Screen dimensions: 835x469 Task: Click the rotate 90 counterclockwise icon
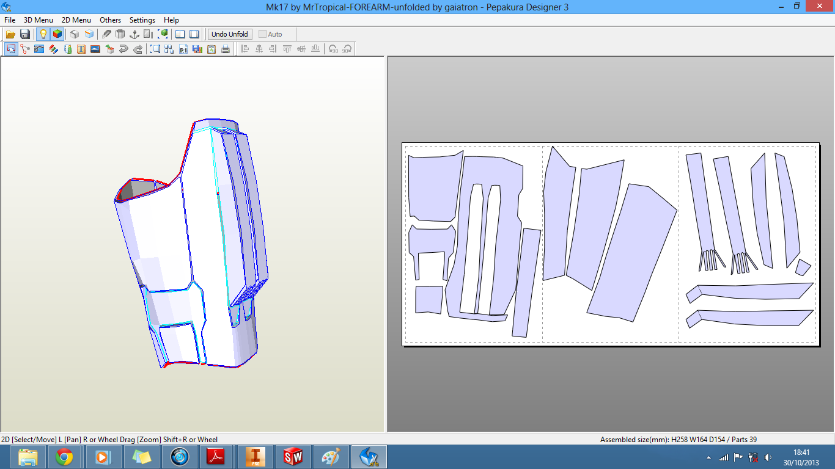coord(333,49)
